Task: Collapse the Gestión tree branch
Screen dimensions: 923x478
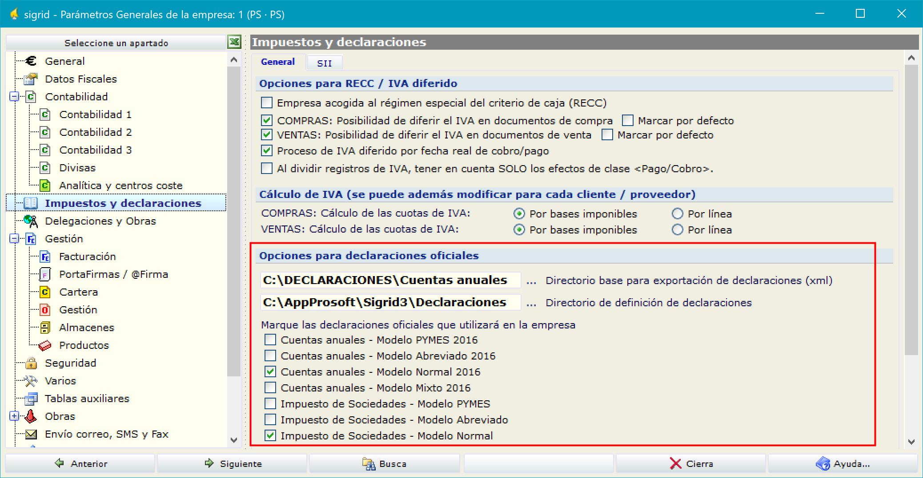Action: (14, 238)
